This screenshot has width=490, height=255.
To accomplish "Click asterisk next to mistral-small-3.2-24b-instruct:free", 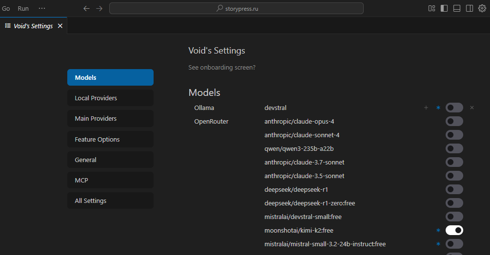I will pos(438,244).
